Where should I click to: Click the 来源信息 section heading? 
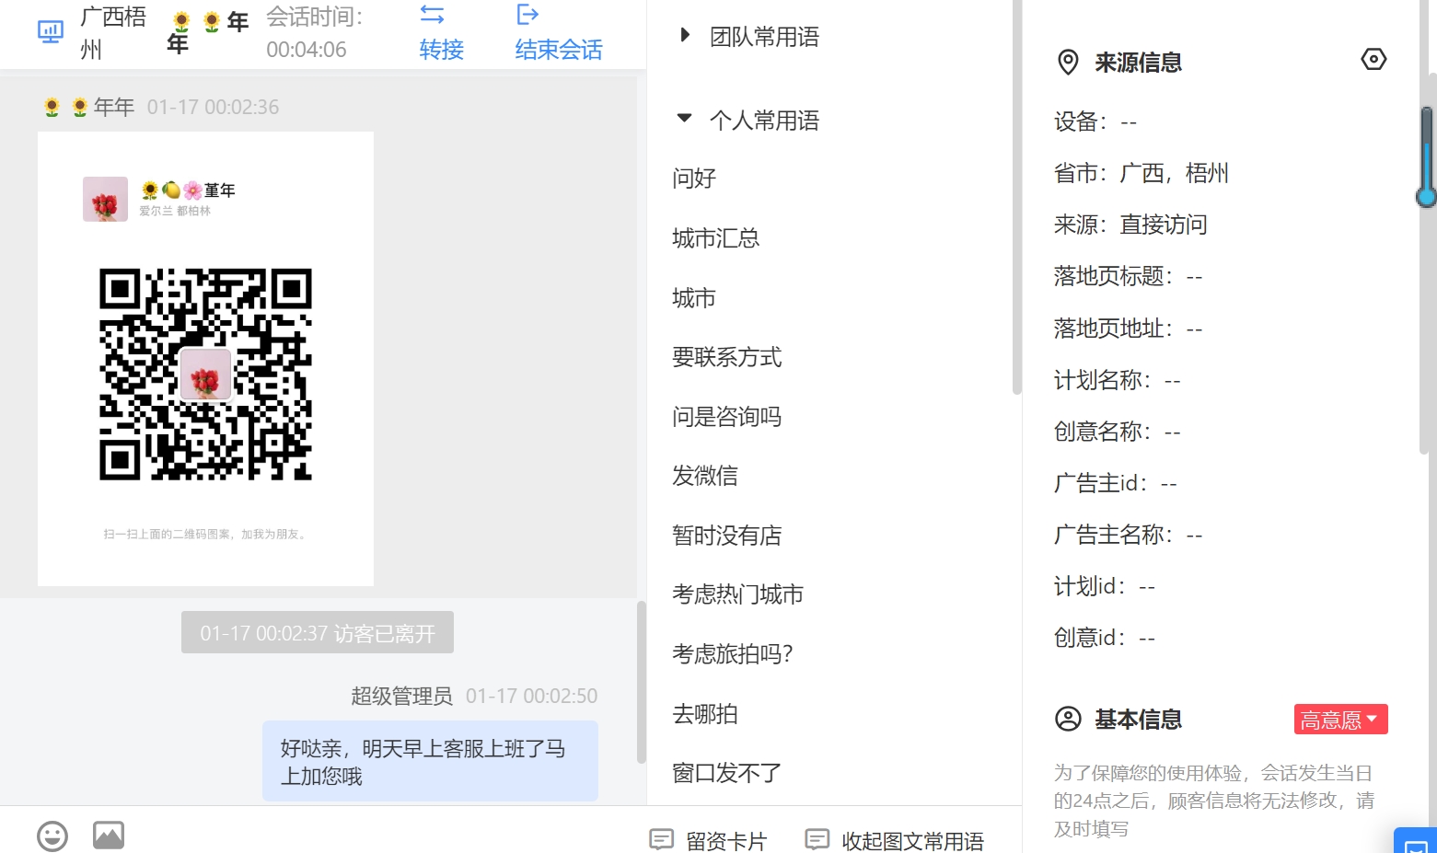tap(1138, 63)
